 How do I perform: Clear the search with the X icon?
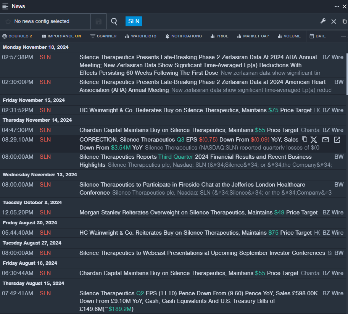tap(333, 21)
